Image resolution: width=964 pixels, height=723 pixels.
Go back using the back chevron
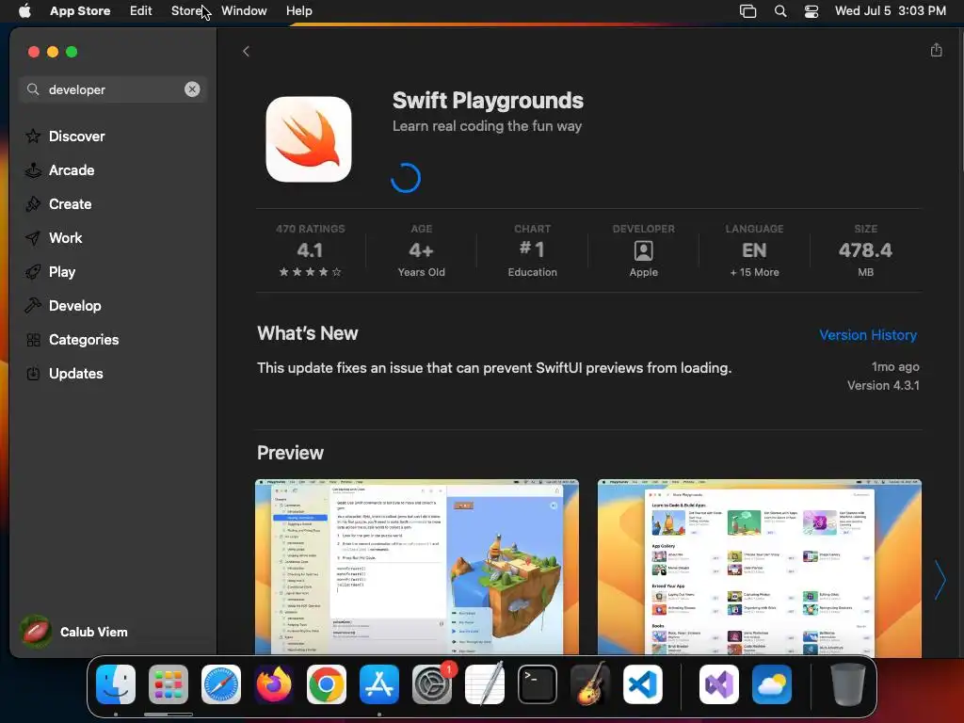coord(246,51)
